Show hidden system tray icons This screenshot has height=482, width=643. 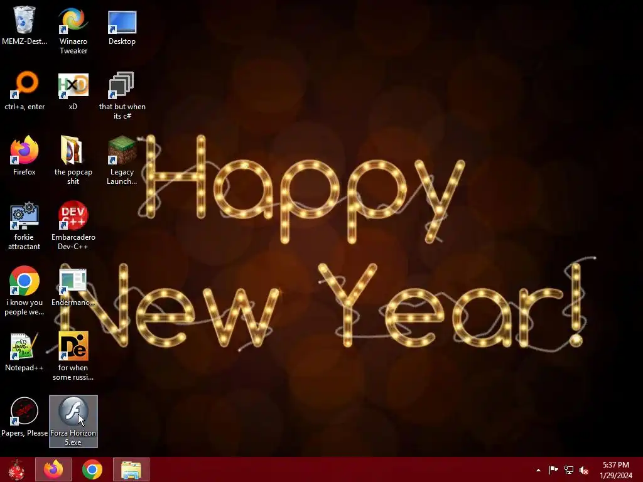click(538, 470)
